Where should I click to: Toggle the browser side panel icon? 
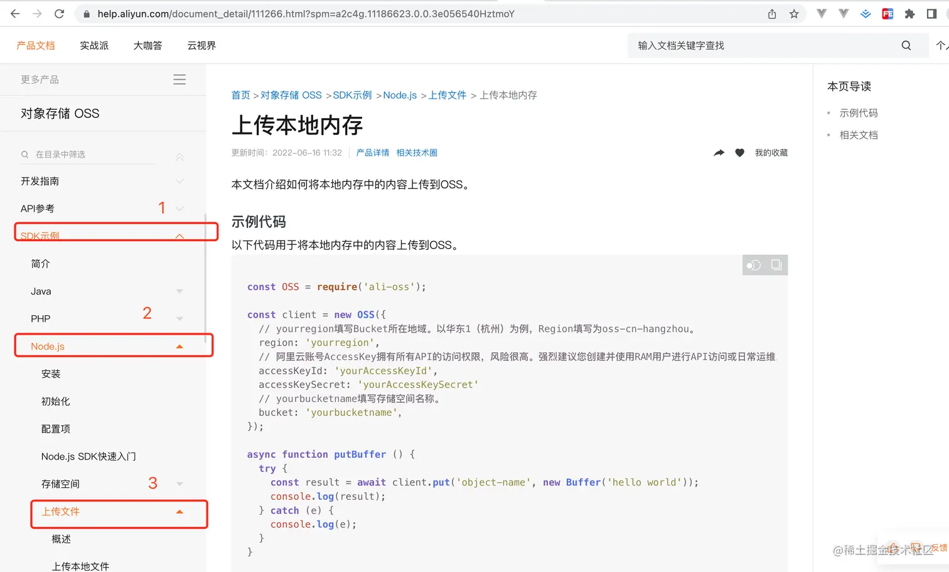pos(931,14)
